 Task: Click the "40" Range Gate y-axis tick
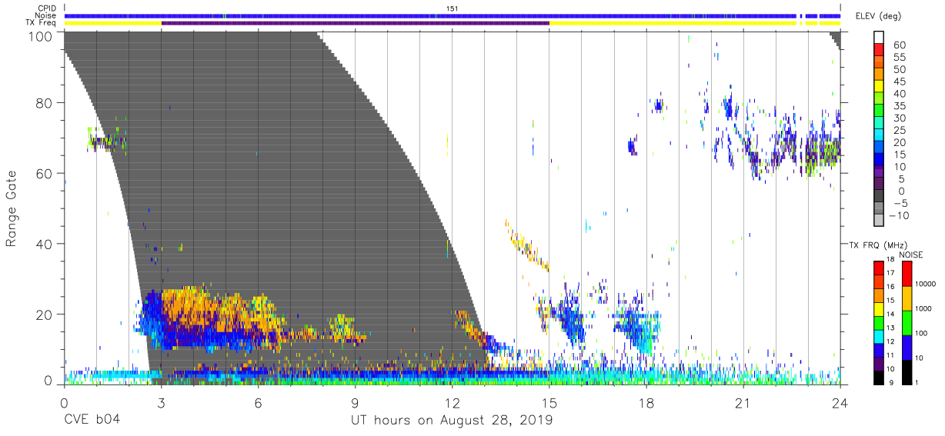44,244
